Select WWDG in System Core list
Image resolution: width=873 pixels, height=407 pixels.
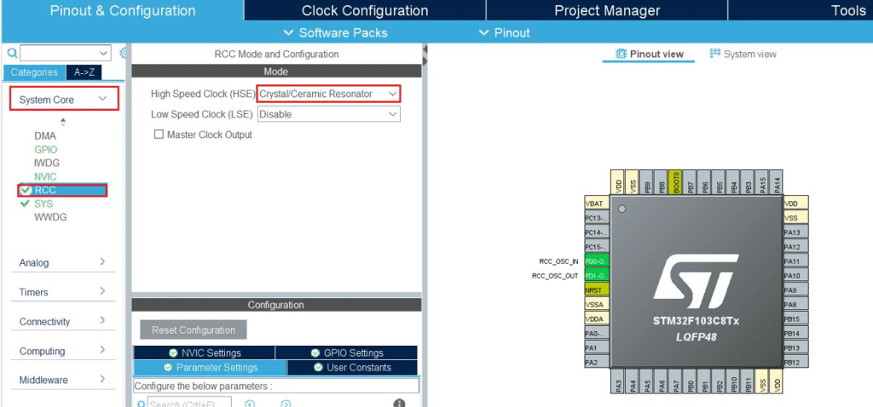coord(50,217)
